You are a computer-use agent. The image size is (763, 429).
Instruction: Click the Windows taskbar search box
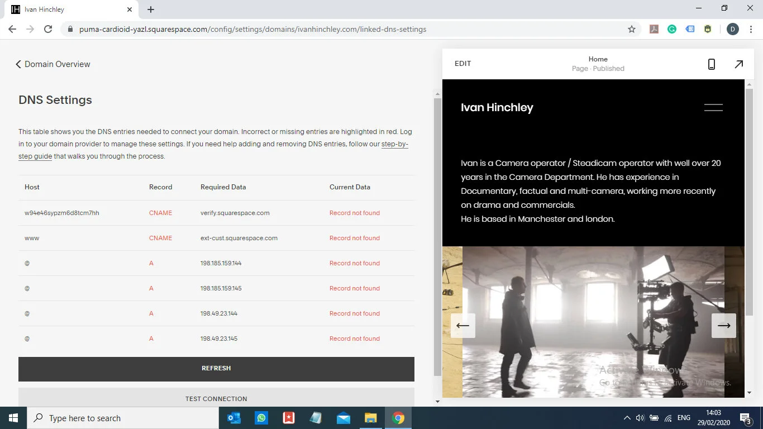coord(123,418)
